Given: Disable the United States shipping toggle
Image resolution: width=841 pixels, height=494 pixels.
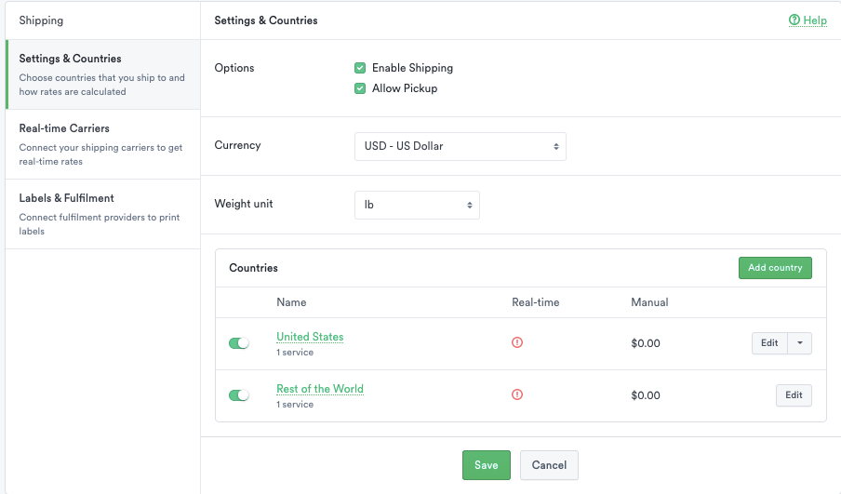Looking at the screenshot, I should coord(239,343).
